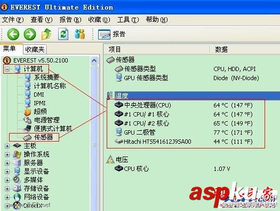Click the green Forward arrow button

pyautogui.click(x=30, y=34)
